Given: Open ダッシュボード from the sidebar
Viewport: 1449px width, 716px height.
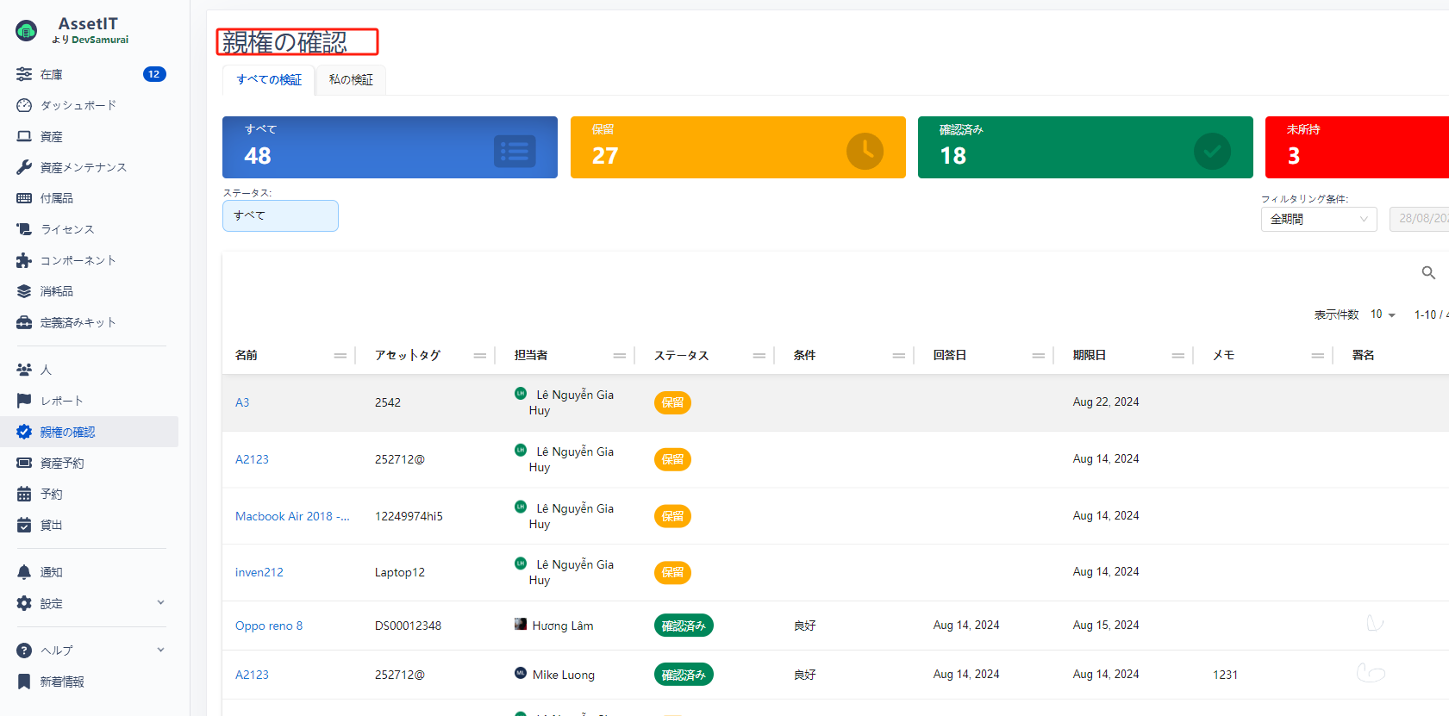Looking at the screenshot, I should coord(78,105).
